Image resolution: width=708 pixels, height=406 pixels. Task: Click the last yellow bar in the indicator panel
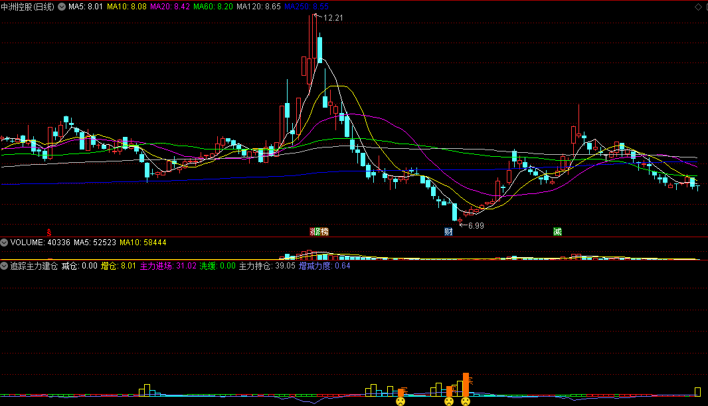(x=697, y=392)
